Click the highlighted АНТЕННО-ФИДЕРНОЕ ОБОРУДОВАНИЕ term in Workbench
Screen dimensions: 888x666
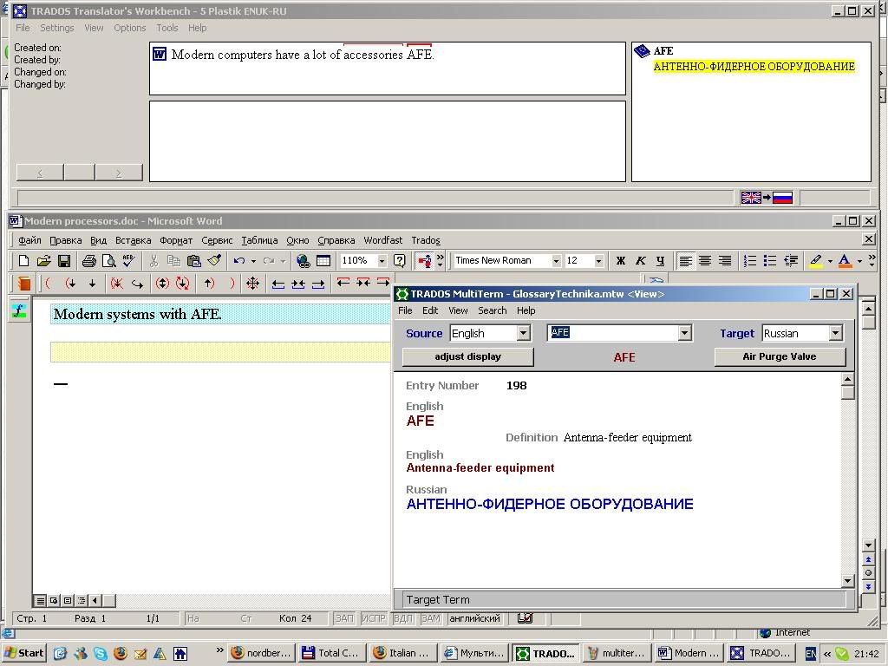tap(754, 66)
